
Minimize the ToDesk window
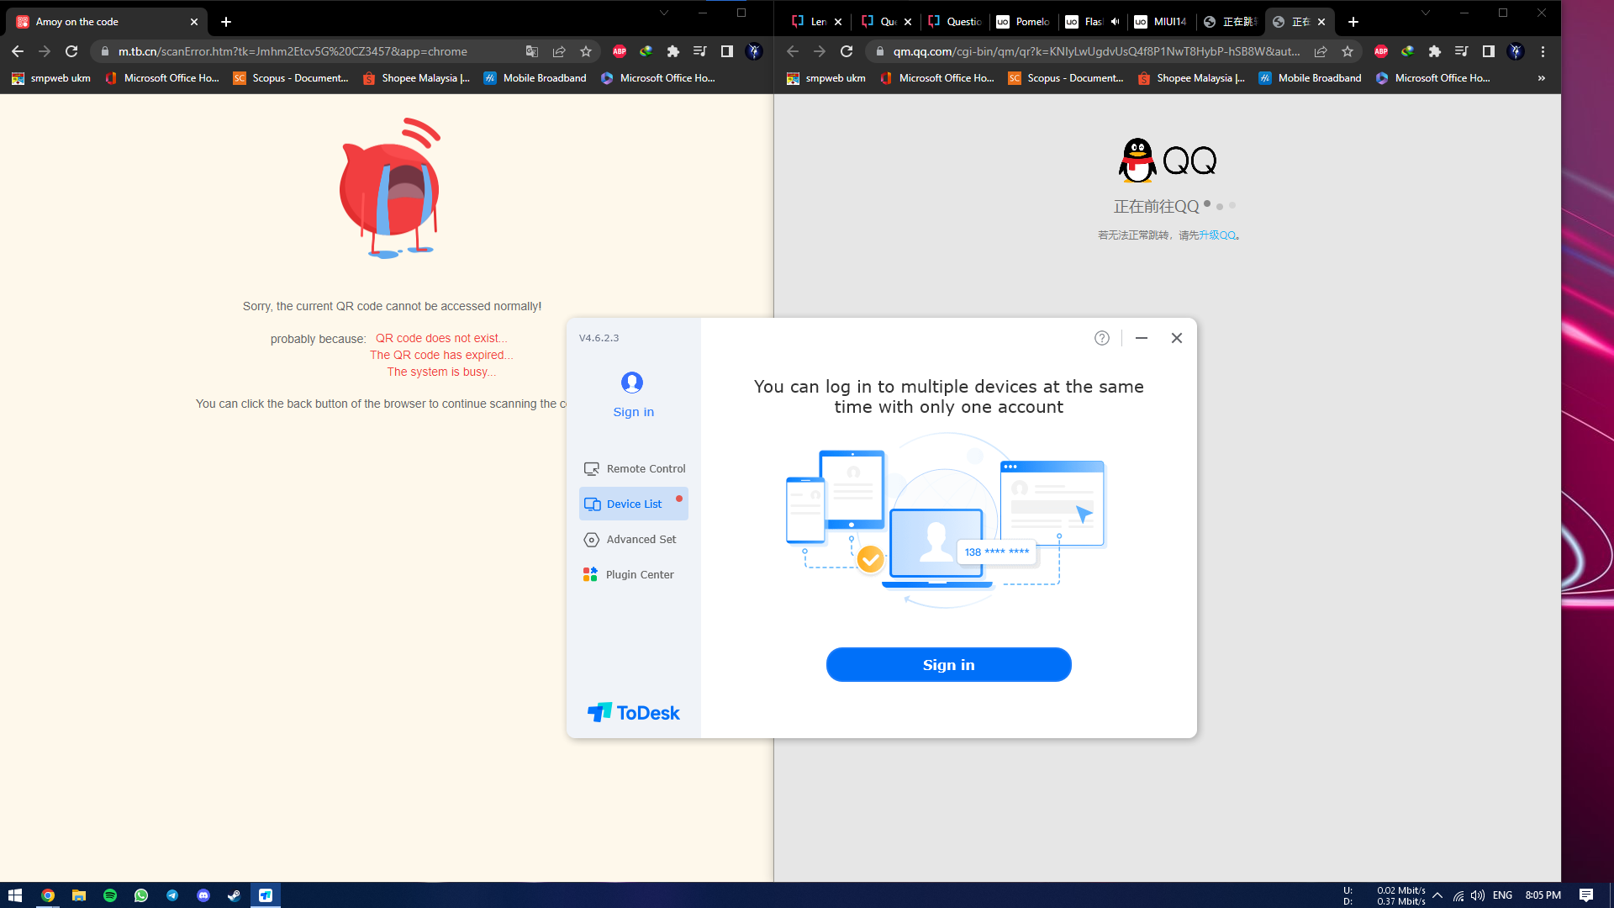[1142, 338]
